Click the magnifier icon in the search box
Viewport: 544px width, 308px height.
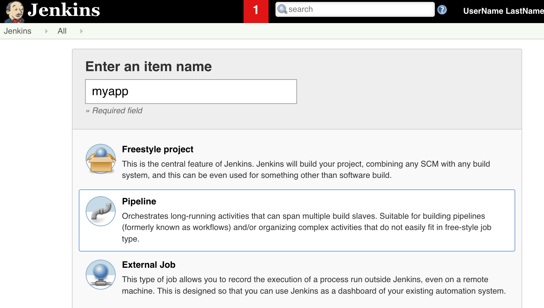[282, 10]
